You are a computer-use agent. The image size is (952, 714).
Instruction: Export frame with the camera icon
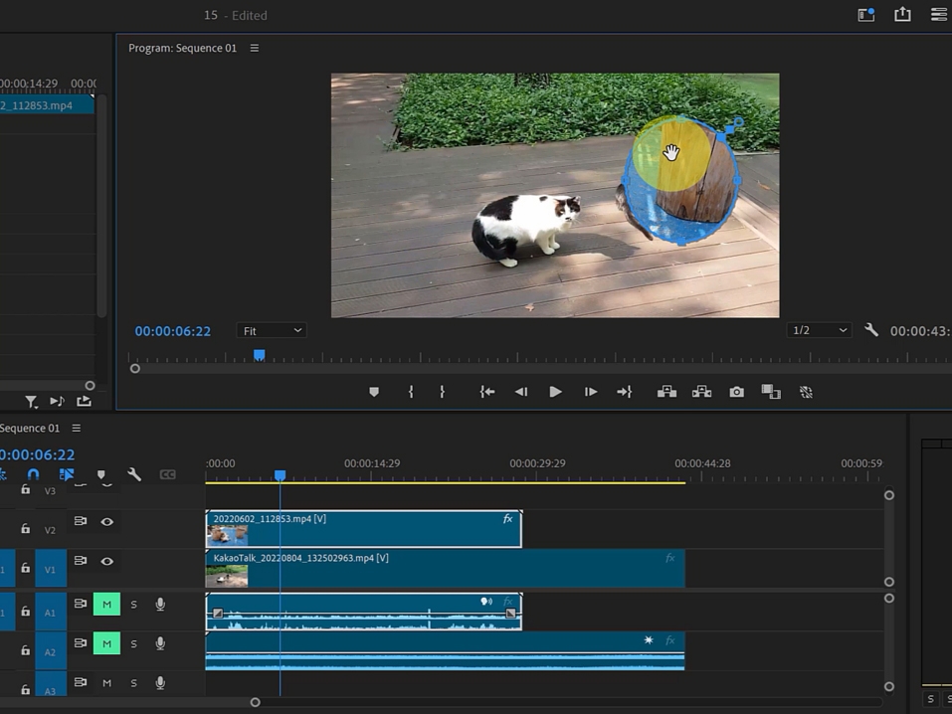point(736,392)
